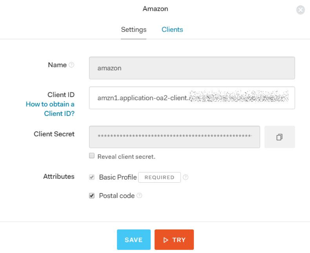Click the Attributes section label
Image resolution: width=310 pixels, height=253 pixels.
59,177
